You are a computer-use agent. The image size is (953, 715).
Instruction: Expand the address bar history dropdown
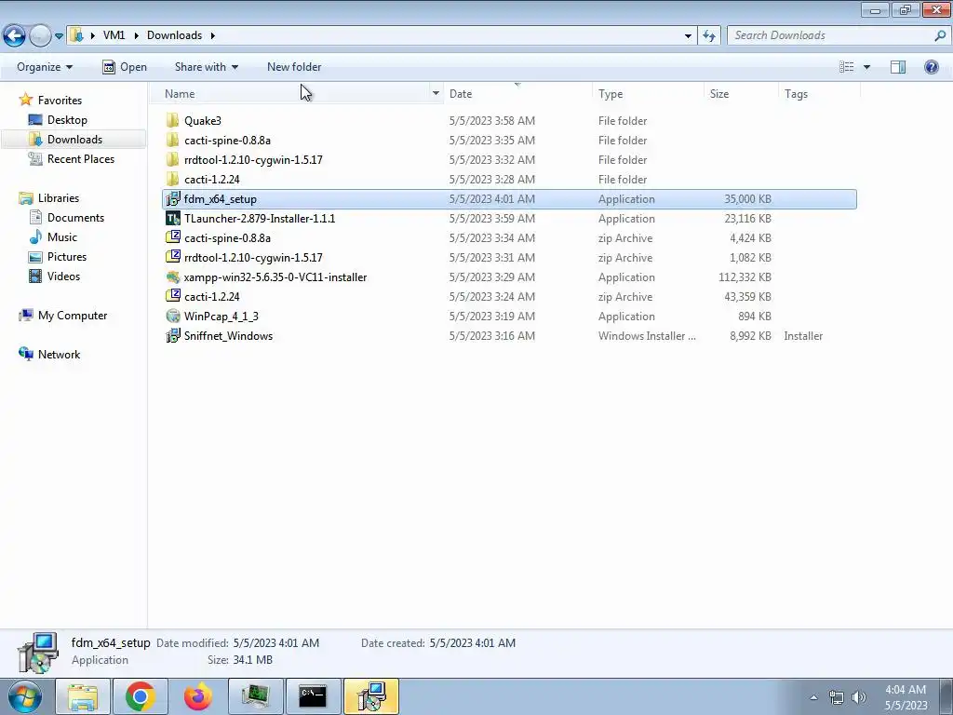point(688,36)
